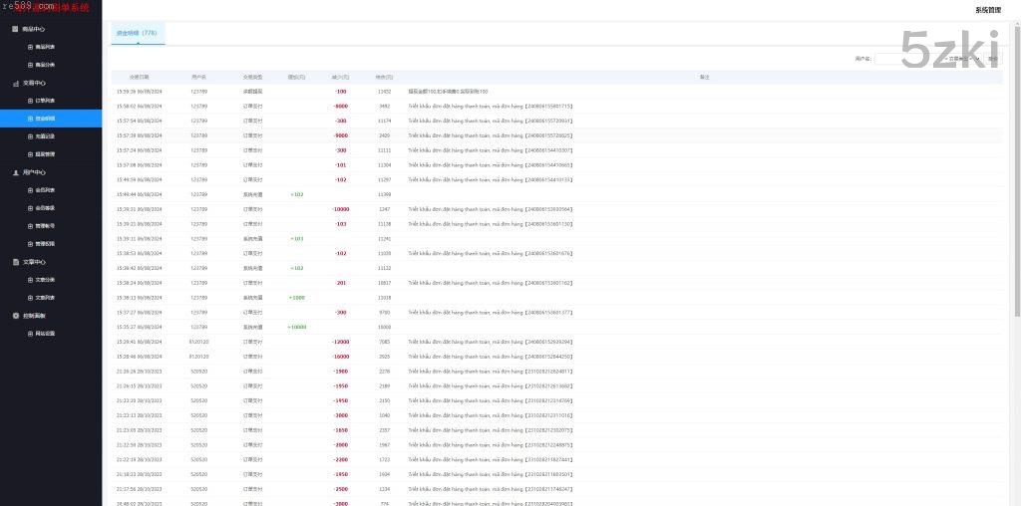The height and width of the screenshot is (506, 1021).
Task: Click the icon beside 网站设置 menu item
Action: [30, 334]
